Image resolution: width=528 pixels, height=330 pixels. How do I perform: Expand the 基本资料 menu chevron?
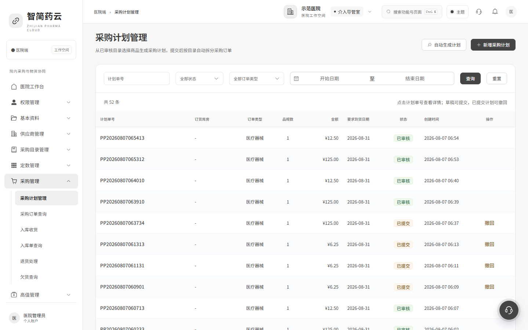point(69,118)
